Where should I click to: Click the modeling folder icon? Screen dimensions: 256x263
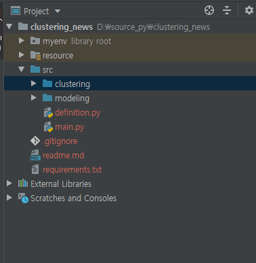47,98
